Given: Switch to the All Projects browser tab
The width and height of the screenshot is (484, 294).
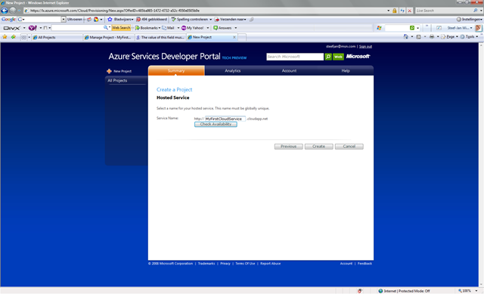Looking at the screenshot, I should 57,37.
